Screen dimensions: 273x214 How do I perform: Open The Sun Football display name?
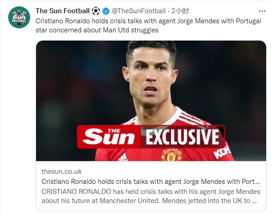click(63, 11)
